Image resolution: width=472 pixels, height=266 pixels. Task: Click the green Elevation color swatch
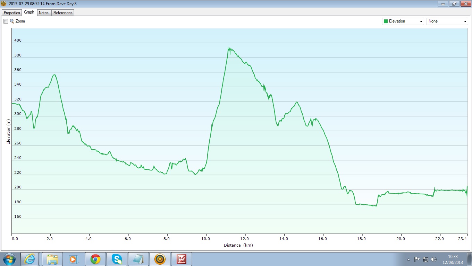[386, 21]
